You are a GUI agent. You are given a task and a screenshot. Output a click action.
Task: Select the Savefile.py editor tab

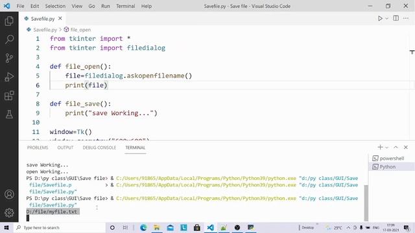click(x=42, y=19)
